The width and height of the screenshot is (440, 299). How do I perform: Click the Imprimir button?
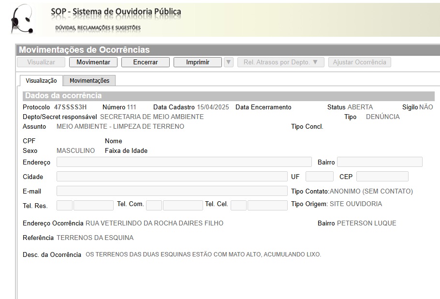click(x=197, y=62)
